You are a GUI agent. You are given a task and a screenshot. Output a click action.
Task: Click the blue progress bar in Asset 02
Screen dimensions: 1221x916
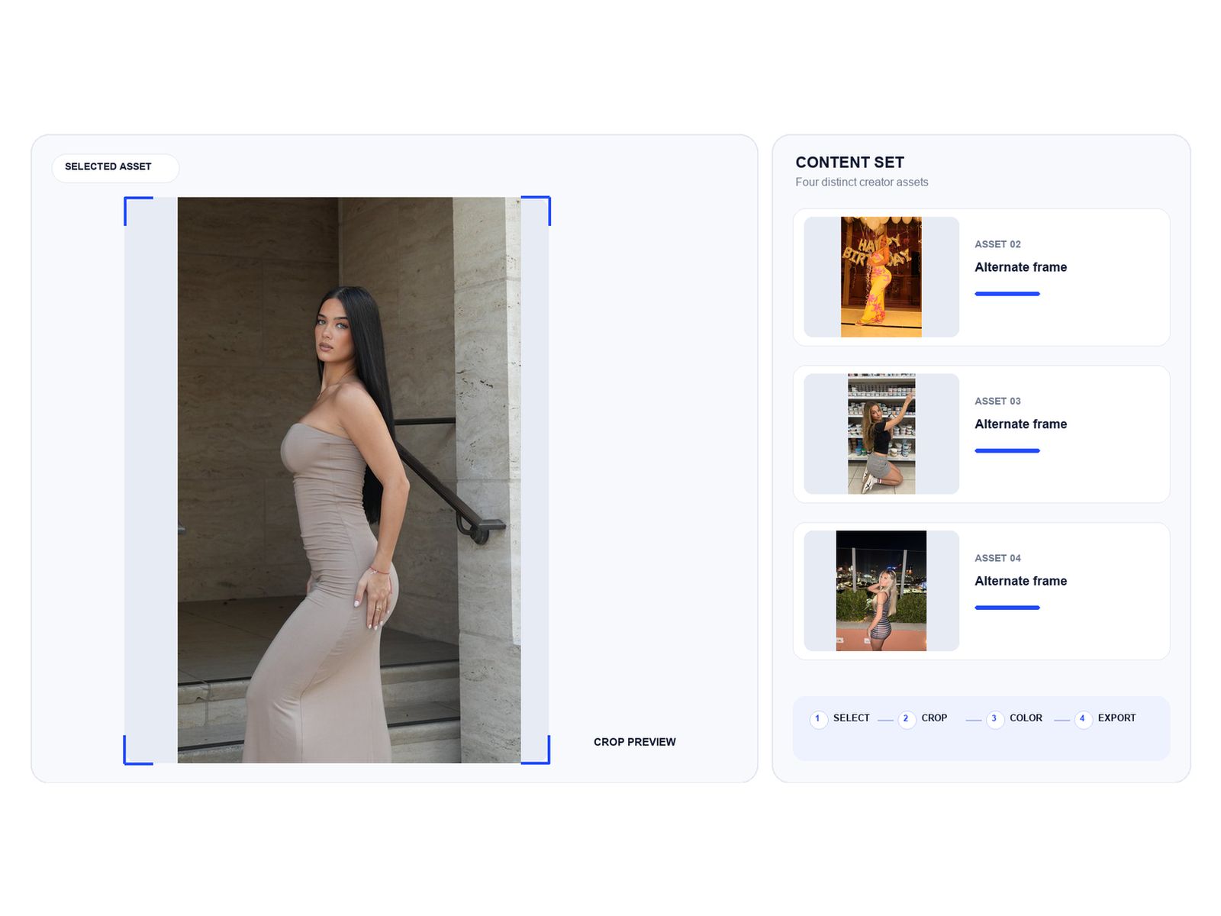coord(1007,294)
